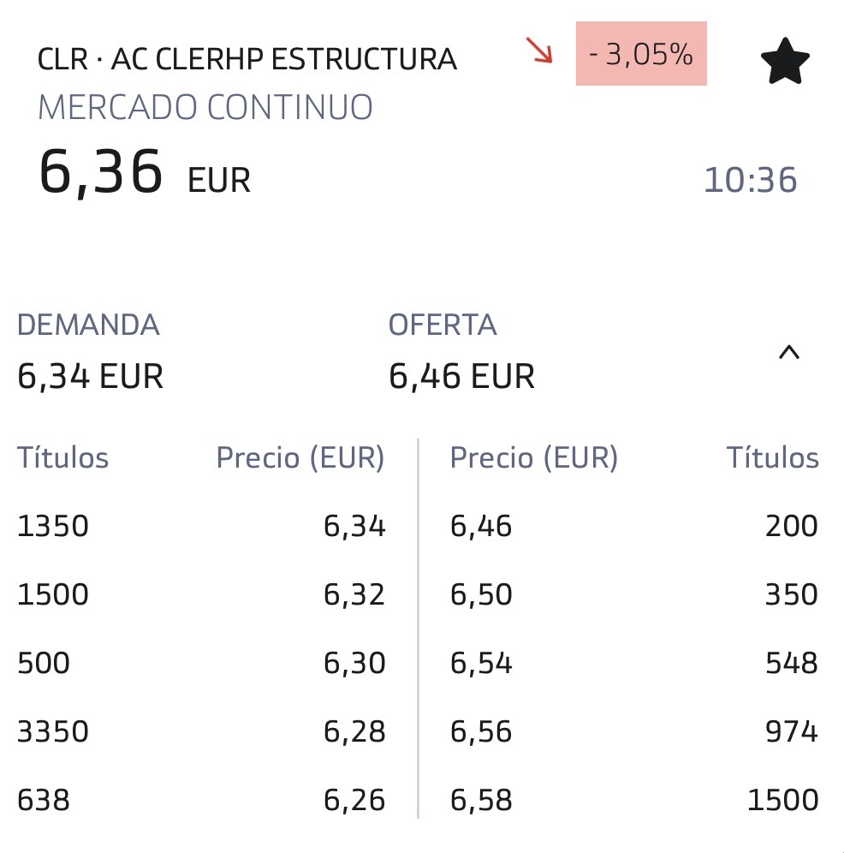Click the left Títulos column header
Screen dimensions: 844x853
click(62, 458)
